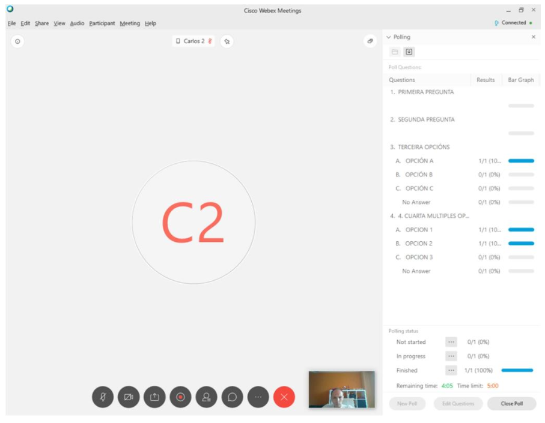Expand the In progress status details button

point(451,356)
